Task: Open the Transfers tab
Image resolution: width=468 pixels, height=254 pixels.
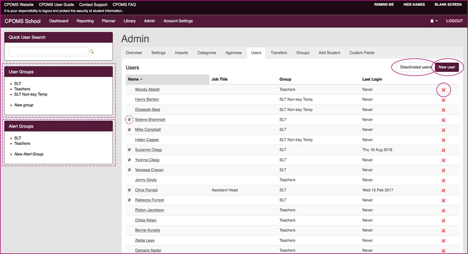Action: [279, 53]
